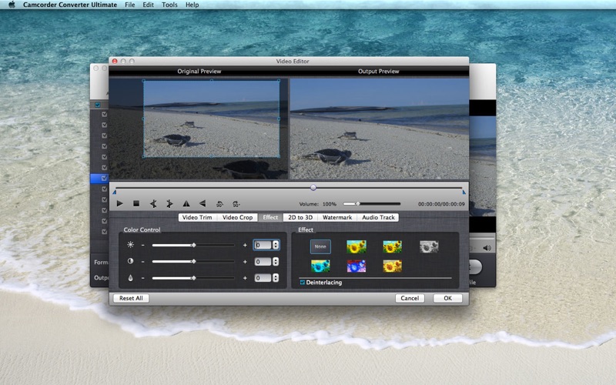
Task: Click inside the Original Preview crop area
Action: [x=211, y=119]
